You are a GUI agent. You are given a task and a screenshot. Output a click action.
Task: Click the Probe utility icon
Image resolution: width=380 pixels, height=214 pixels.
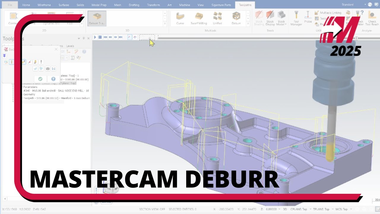308,17
